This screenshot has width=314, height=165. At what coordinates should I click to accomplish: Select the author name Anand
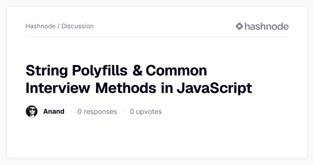point(54,111)
